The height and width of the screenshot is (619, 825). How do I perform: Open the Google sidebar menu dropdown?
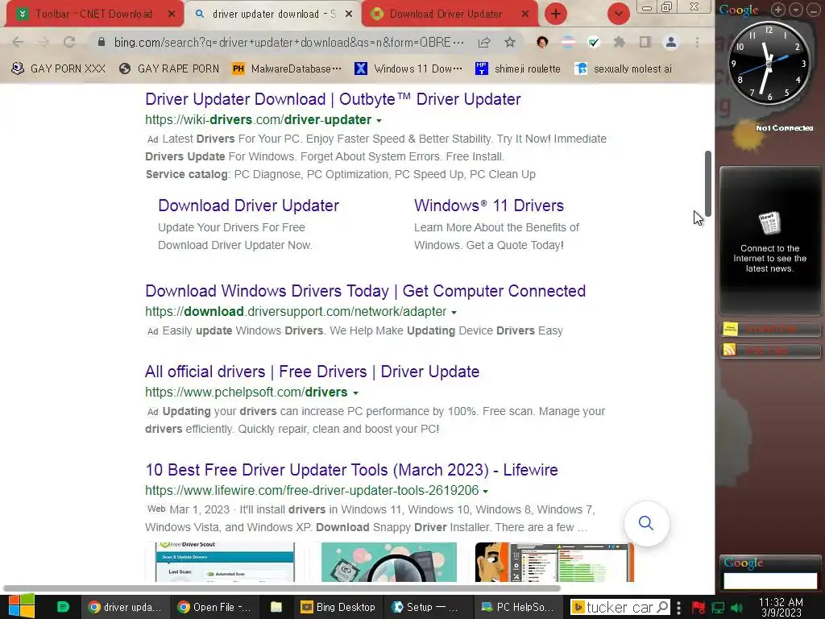(x=796, y=9)
